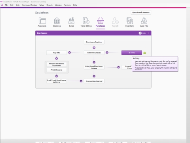Open the Banking command centre

point(57,22)
